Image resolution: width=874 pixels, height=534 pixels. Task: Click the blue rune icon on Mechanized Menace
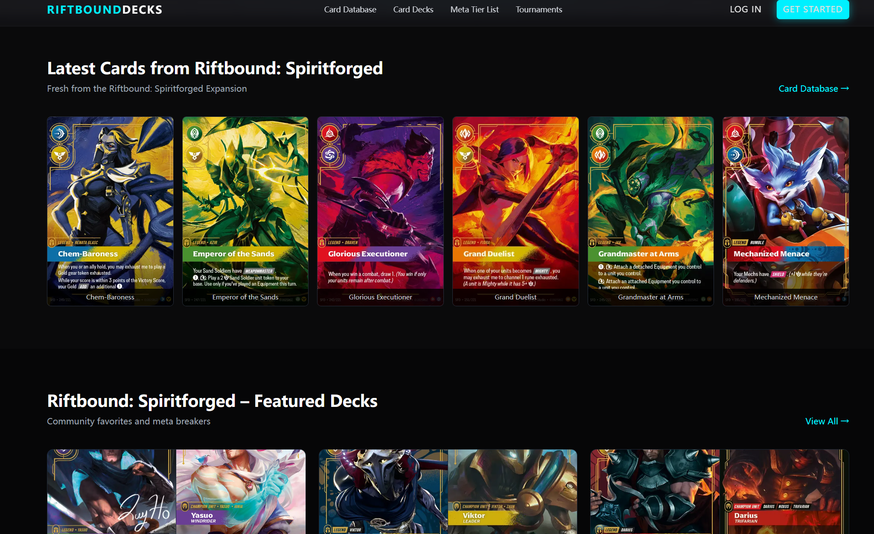point(735,155)
